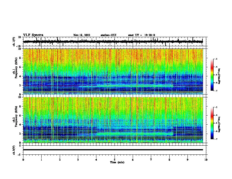Click the 2 kHz tick label on ch.1 spectrogram
The height and width of the screenshot is (179, 232).
tap(20, 85)
